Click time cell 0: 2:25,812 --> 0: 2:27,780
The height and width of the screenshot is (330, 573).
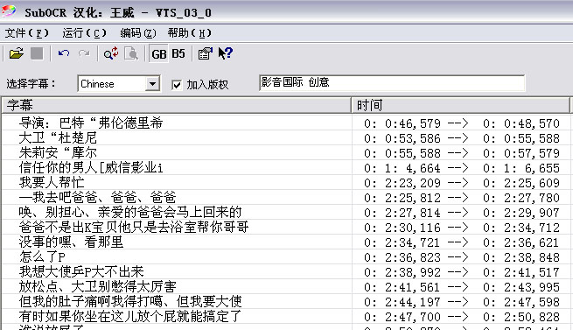point(462,198)
